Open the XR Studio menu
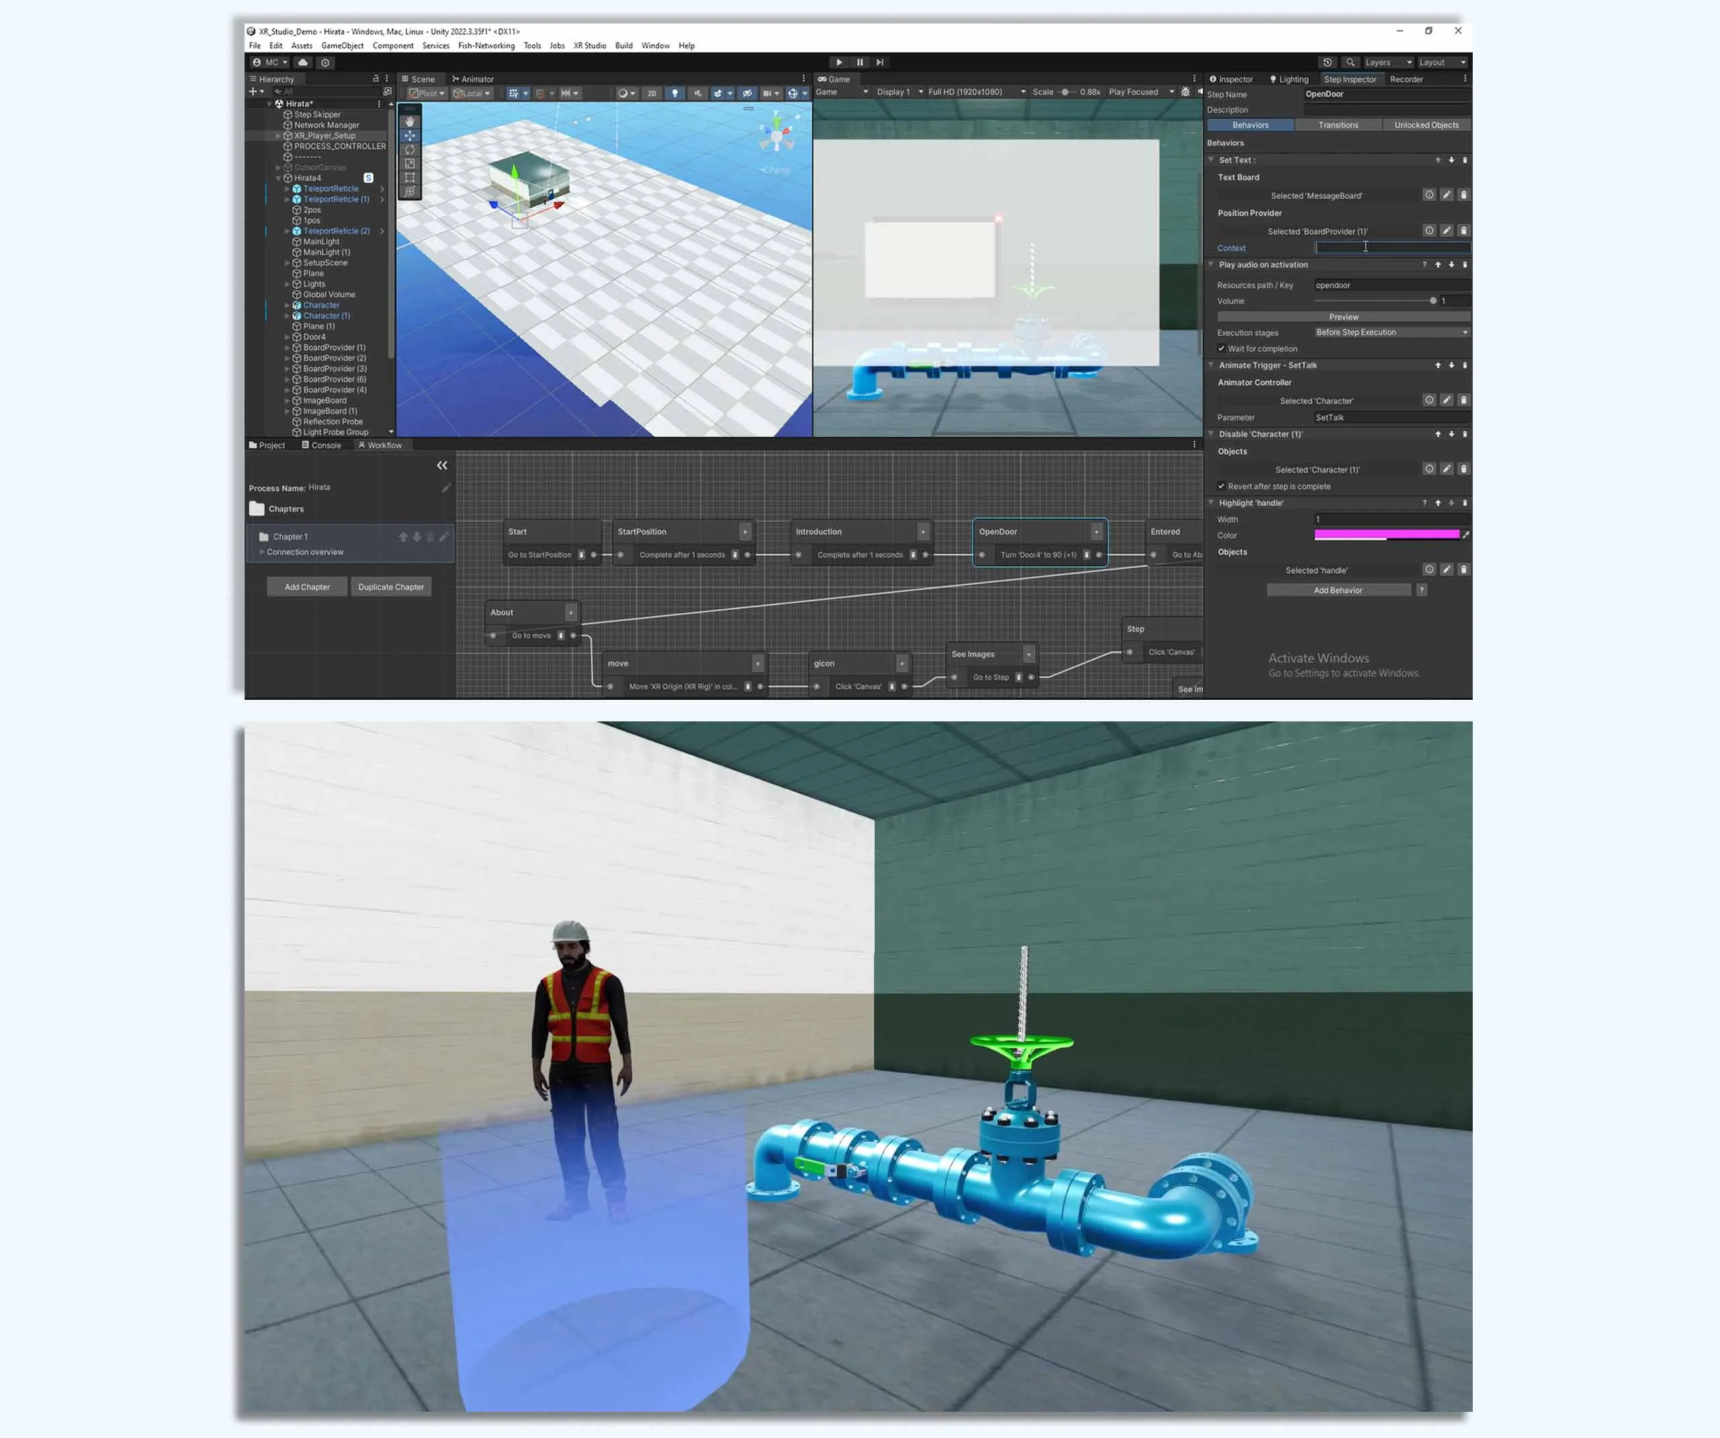 click(x=589, y=46)
